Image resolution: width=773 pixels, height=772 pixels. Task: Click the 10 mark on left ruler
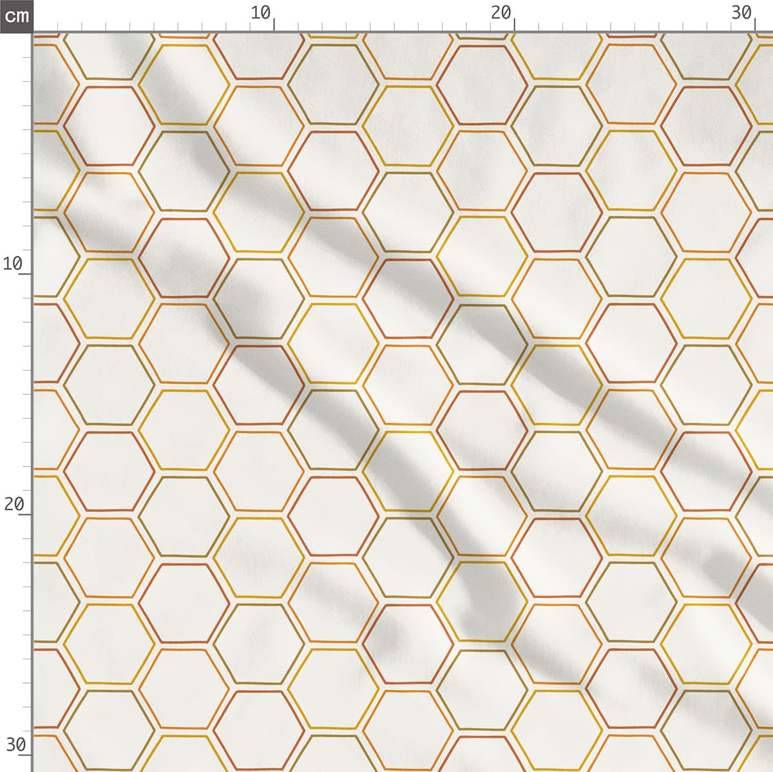(x=14, y=264)
